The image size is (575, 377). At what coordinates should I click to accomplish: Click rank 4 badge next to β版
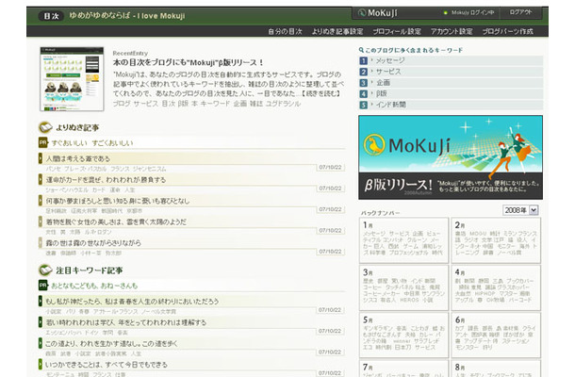[363, 93]
